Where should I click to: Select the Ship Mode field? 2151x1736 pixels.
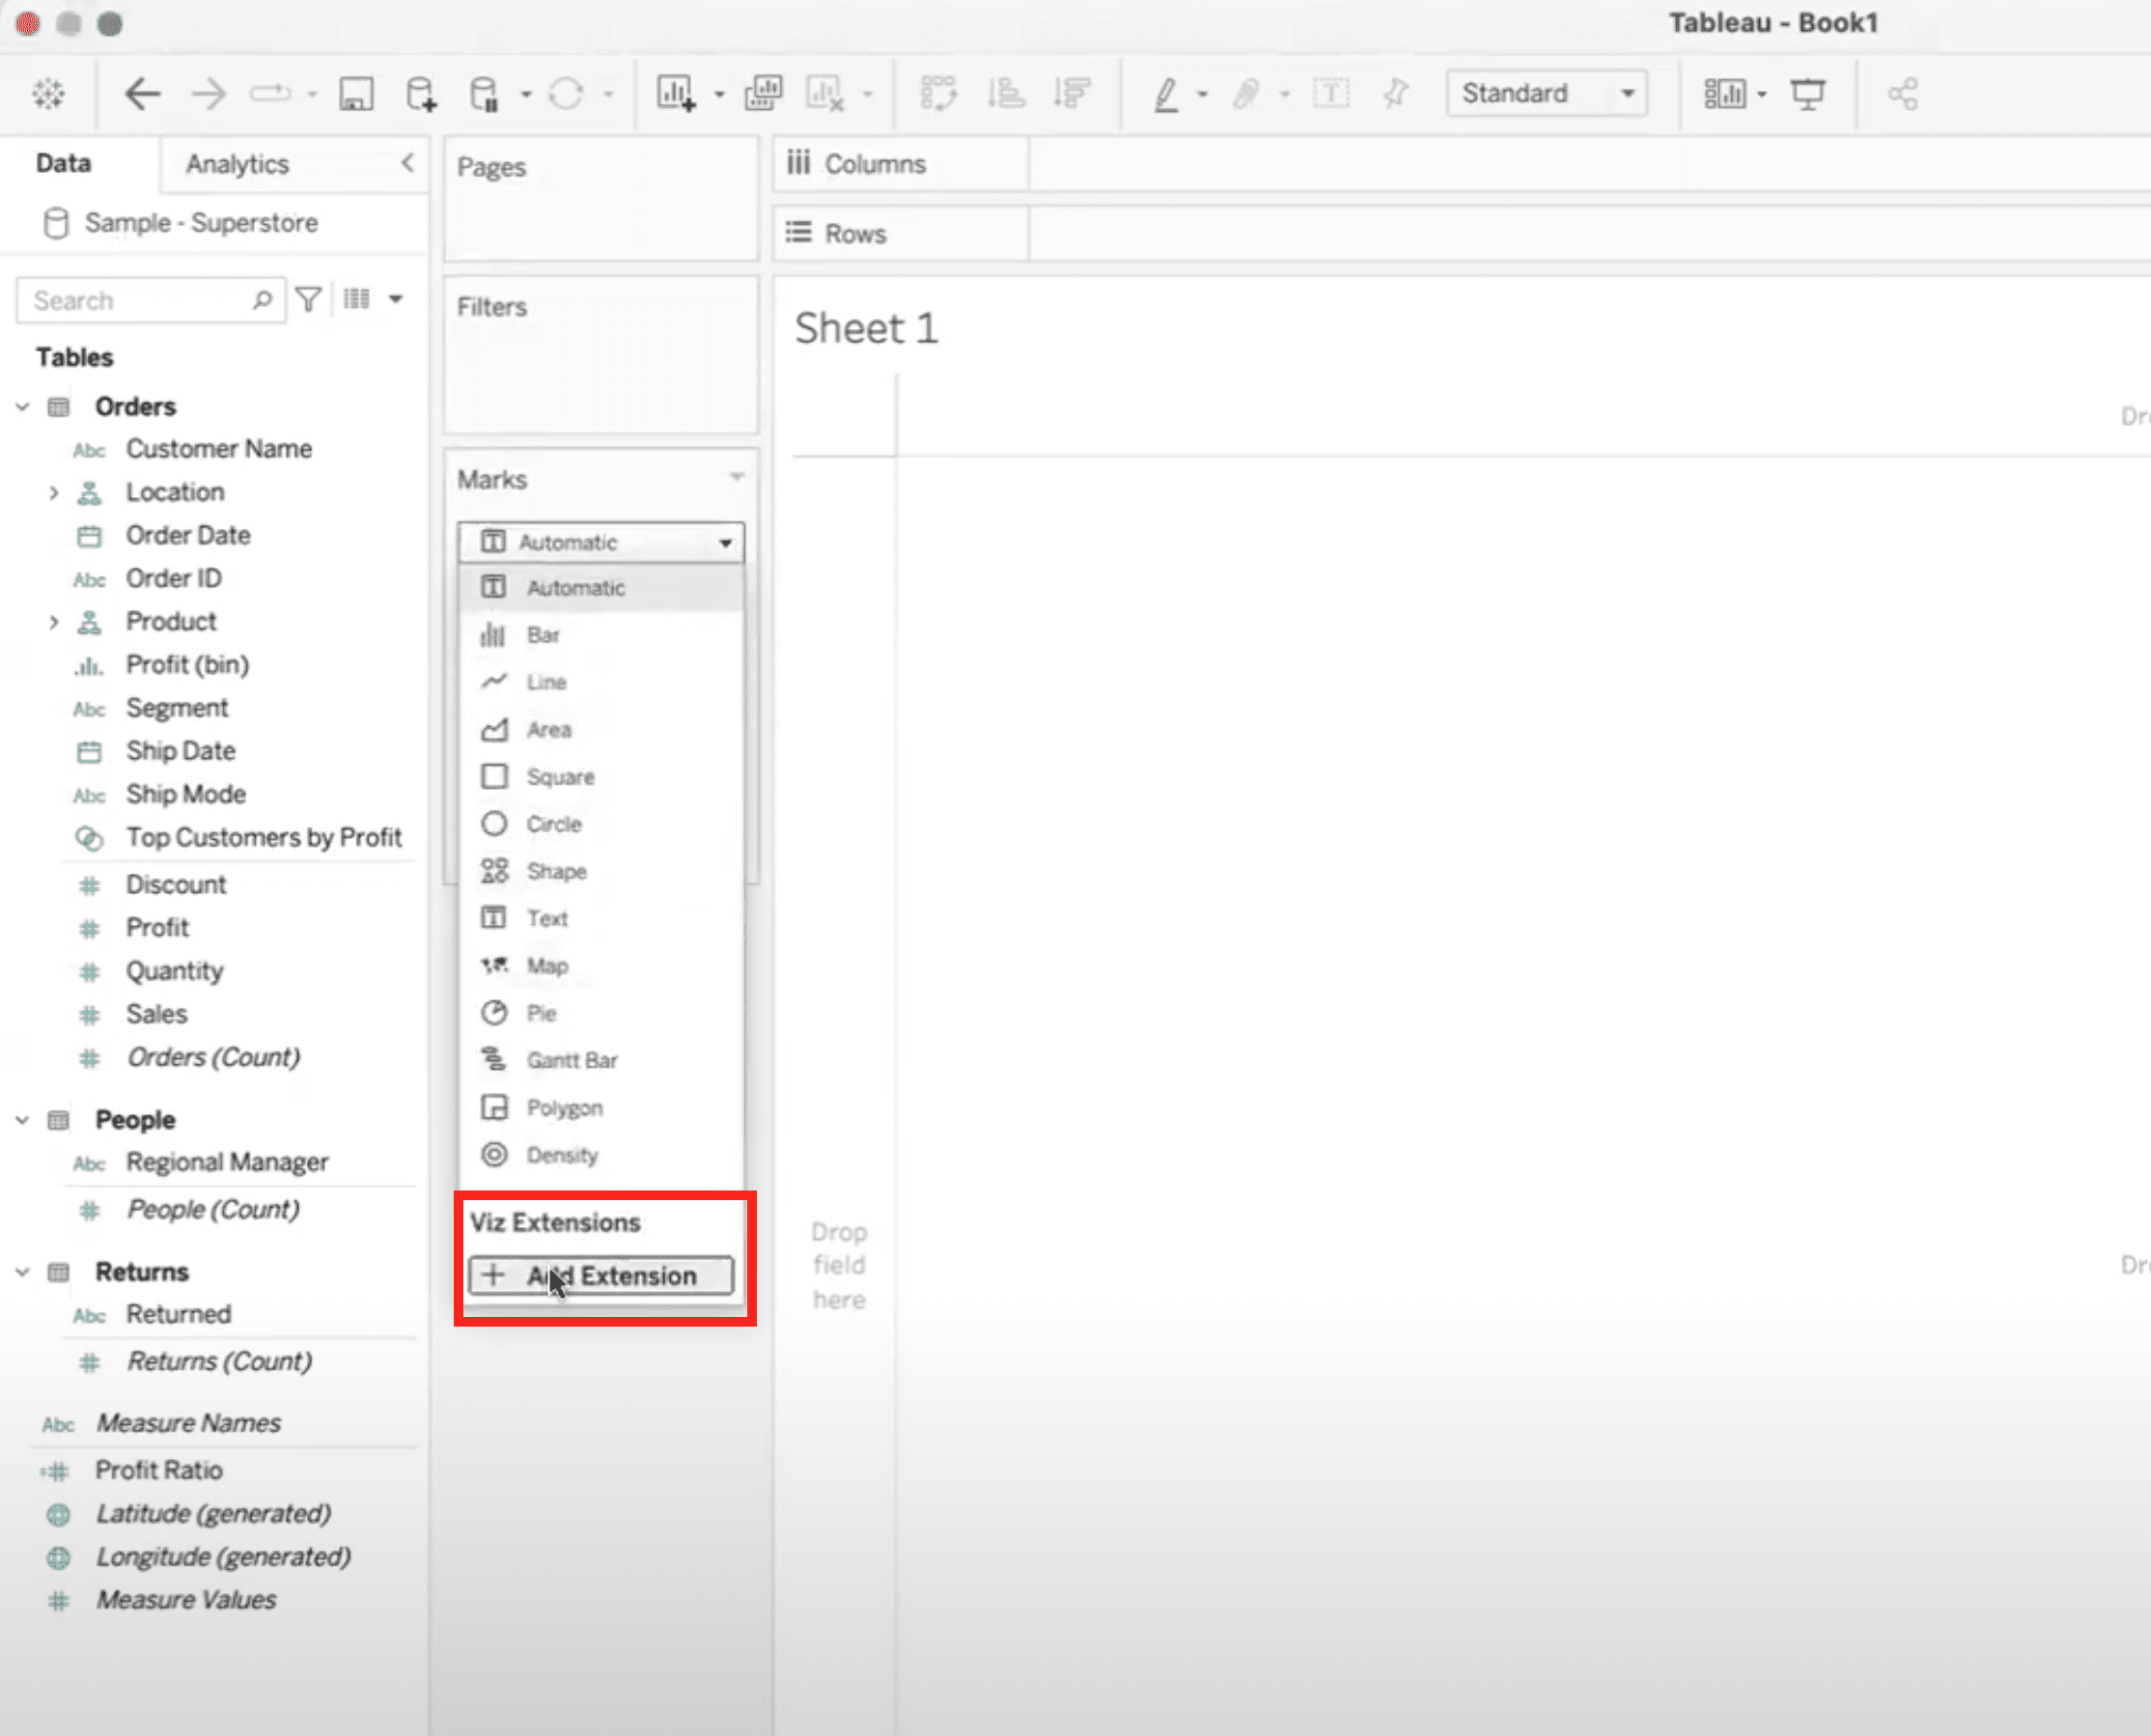[186, 794]
